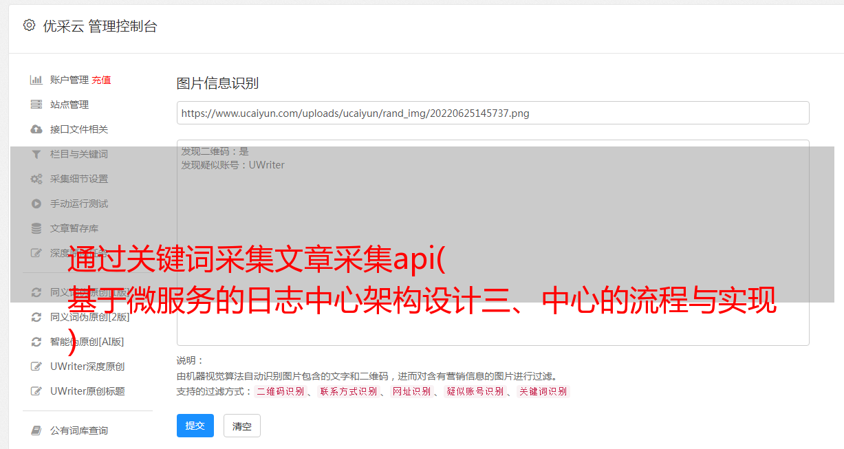Click the refresh icon for 智能伪原创[AI版]
This screenshot has width=844, height=449.
pyautogui.click(x=36, y=342)
